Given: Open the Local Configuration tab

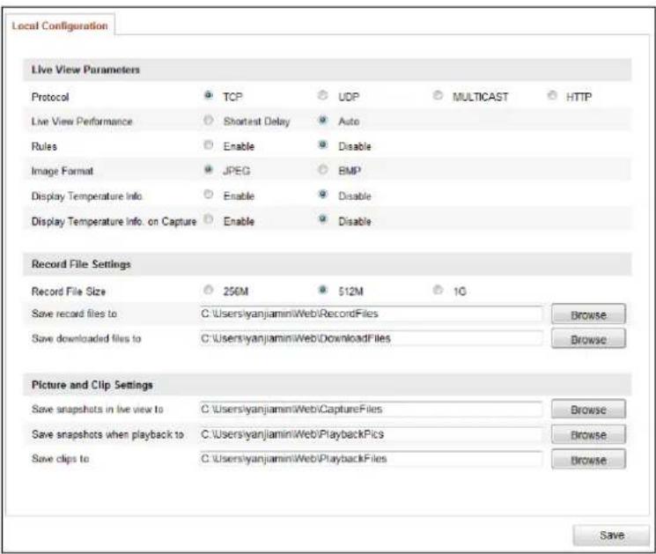Looking at the screenshot, I should point(60,26).
